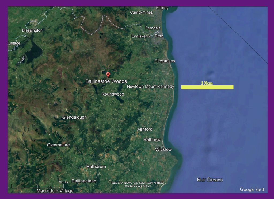Click the Google Earth logo
The height and width of the screenshot is (199, 274).
[252, 189]
